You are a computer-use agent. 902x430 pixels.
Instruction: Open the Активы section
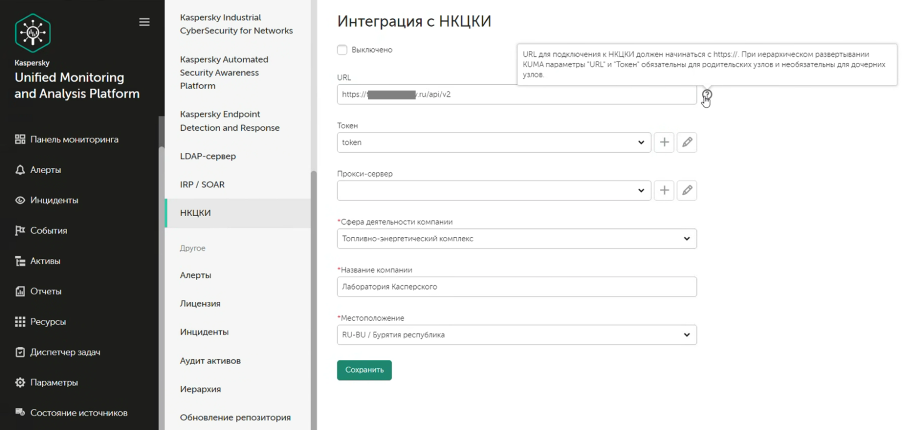coord(45,261)
